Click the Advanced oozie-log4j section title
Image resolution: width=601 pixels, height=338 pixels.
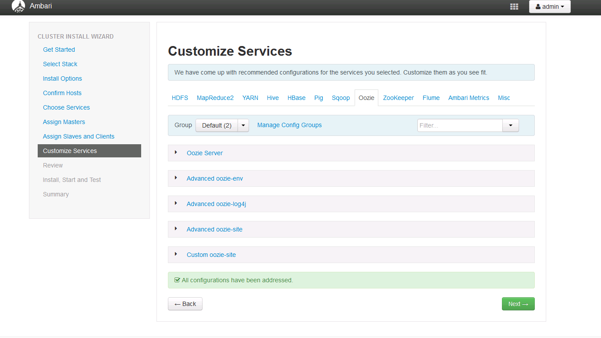(216, 204)
